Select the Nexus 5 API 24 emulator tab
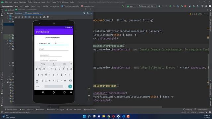Viewport: 212px width, 119px height. (x=33, y=13)
